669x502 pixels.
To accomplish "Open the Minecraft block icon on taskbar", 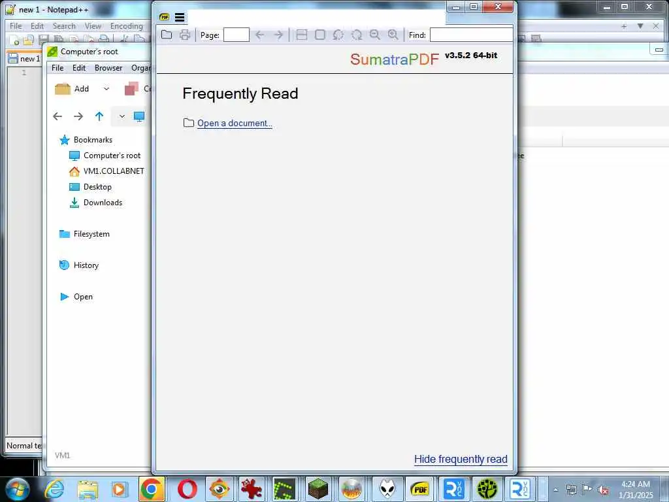I will 318,489.
